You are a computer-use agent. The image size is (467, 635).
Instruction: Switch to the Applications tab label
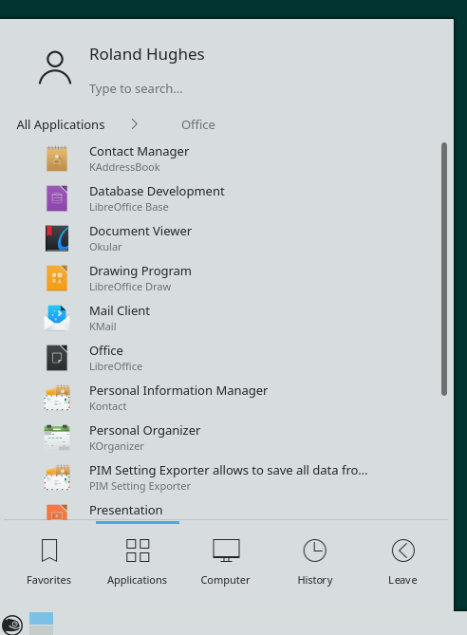tap(137, 580)
